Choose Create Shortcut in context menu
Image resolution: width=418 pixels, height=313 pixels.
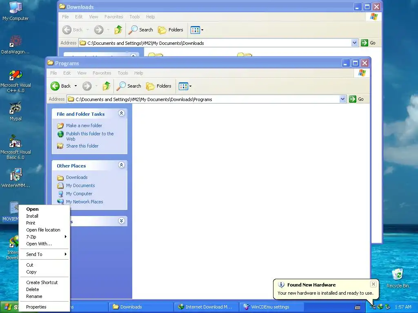tap(44, 283)
